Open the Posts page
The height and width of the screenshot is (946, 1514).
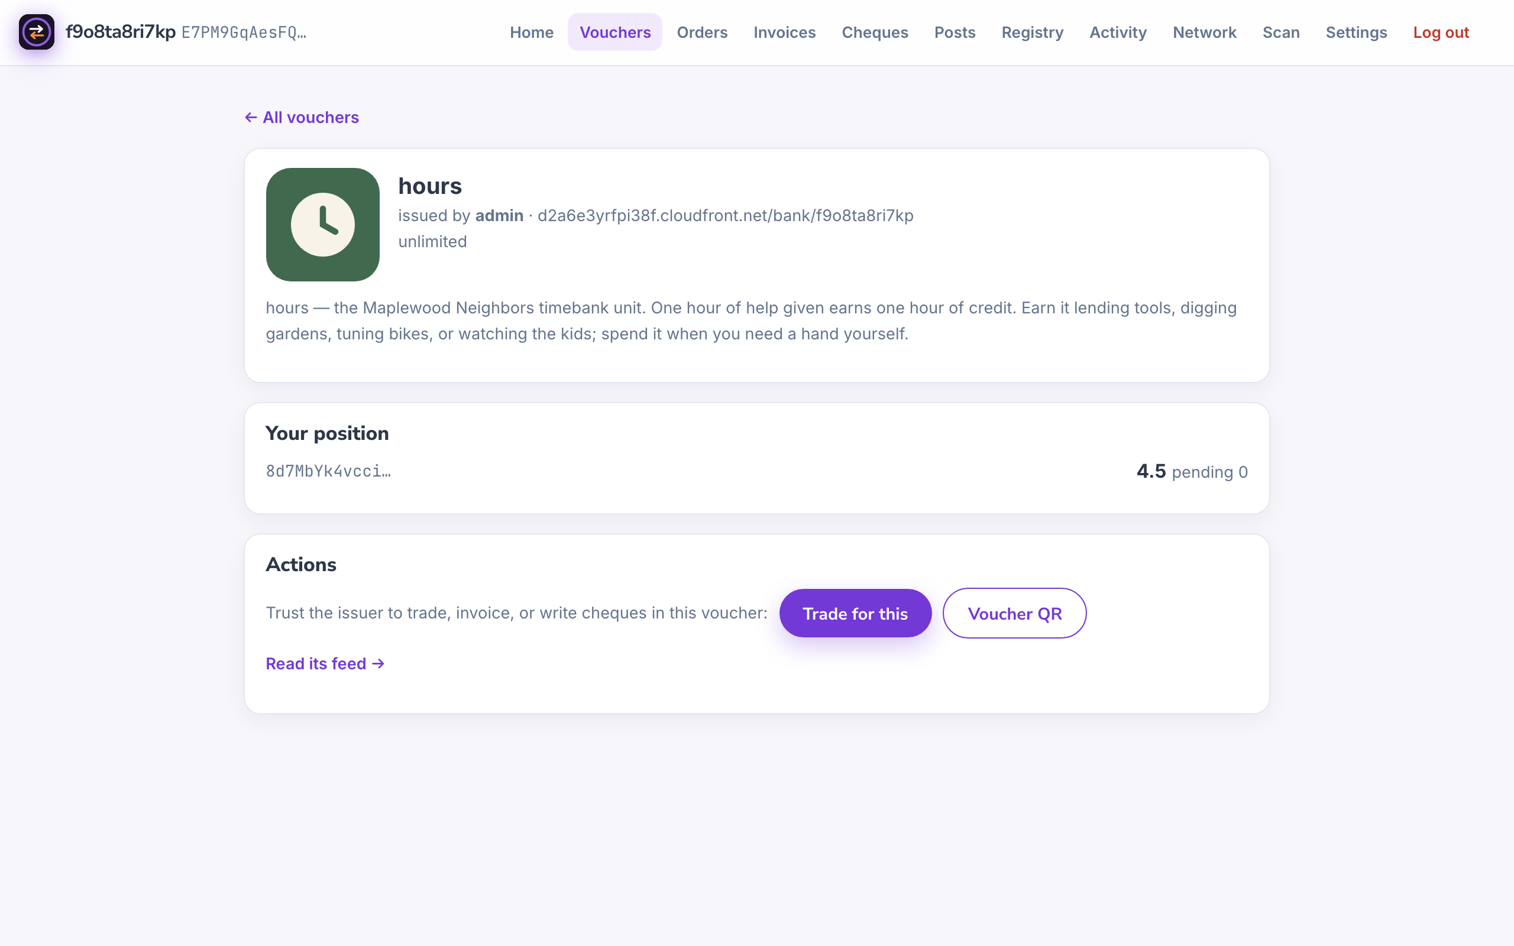(x=955, y=32)
